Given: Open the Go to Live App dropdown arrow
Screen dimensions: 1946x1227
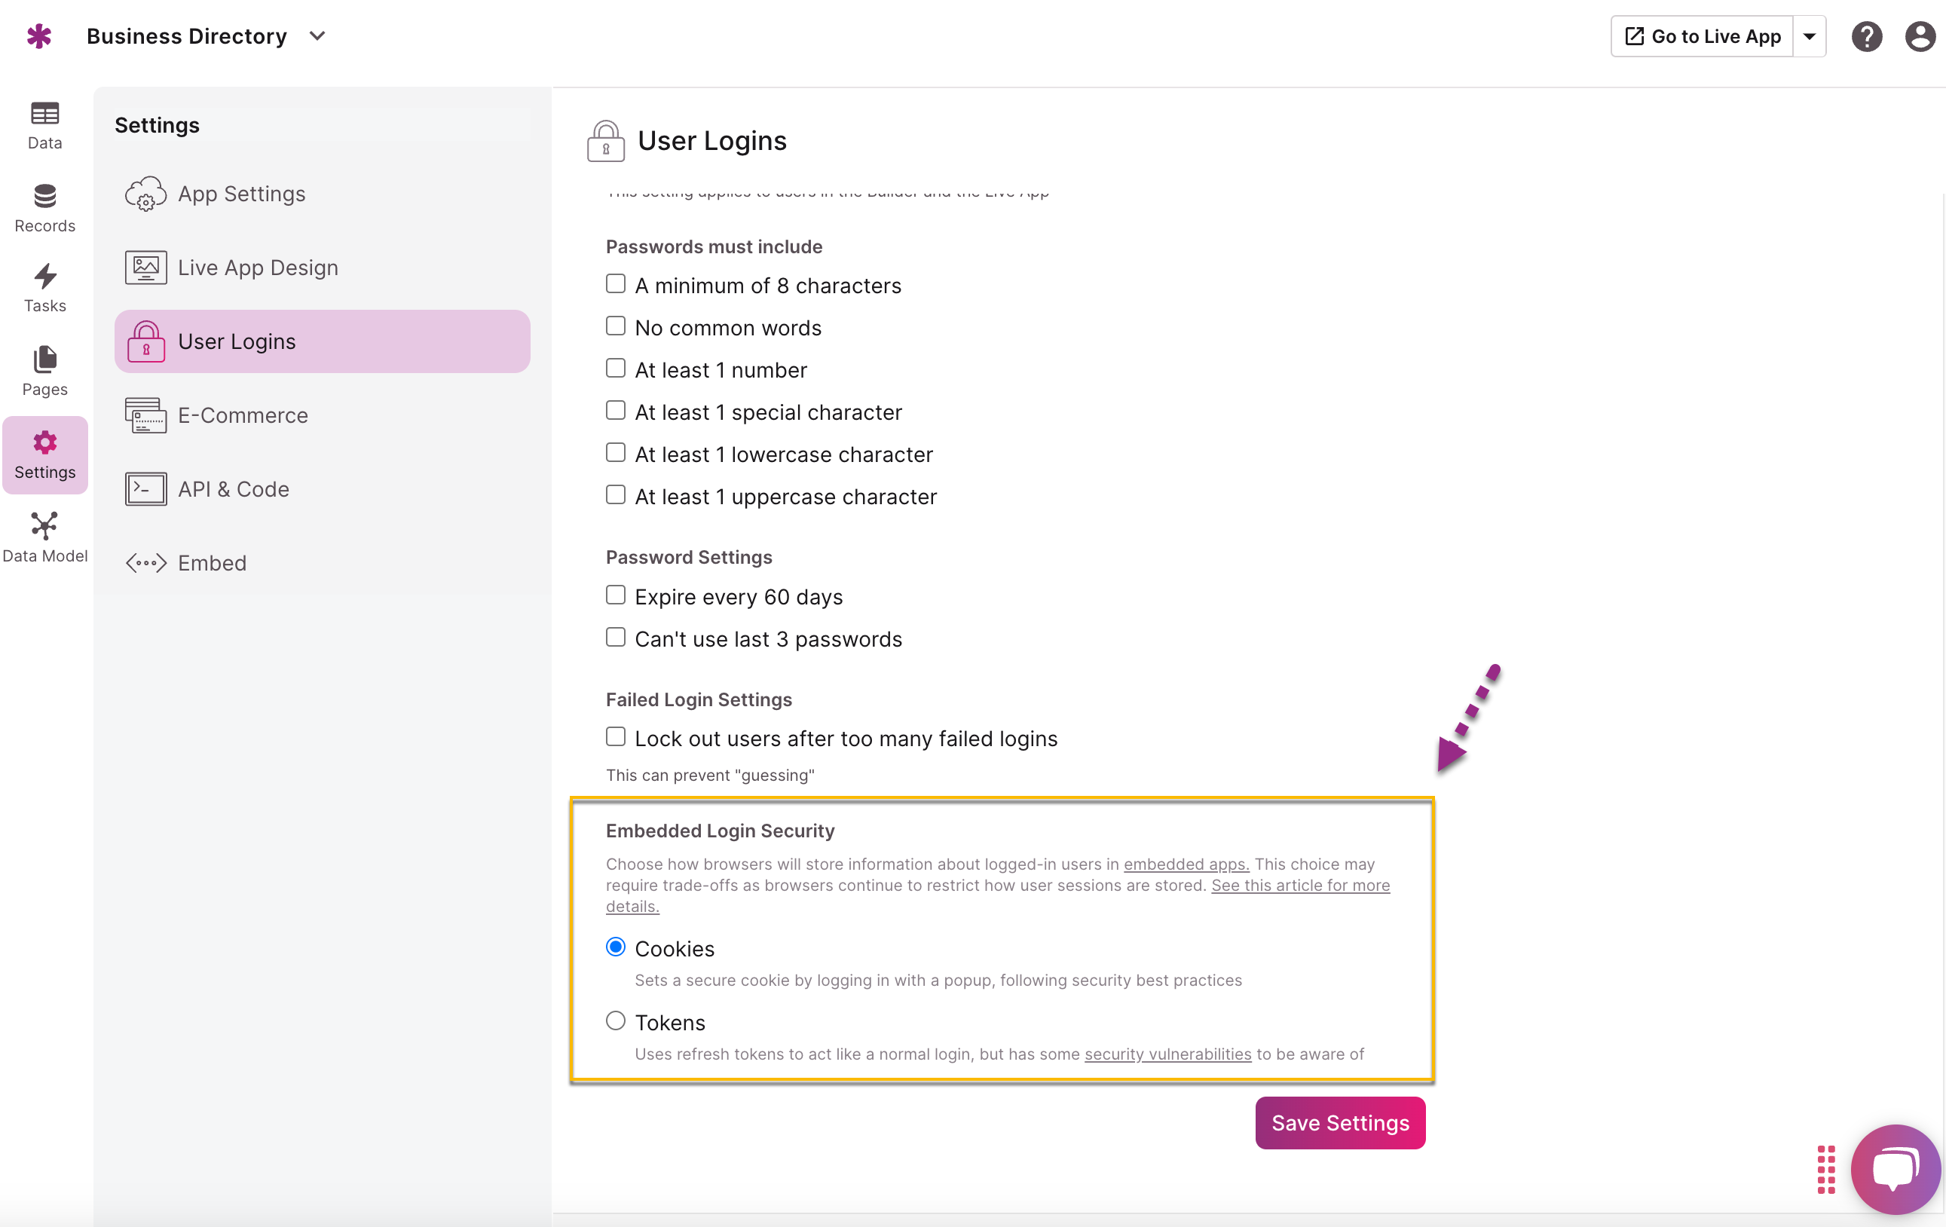Looking at the screenshot, I should (1810, 36).
